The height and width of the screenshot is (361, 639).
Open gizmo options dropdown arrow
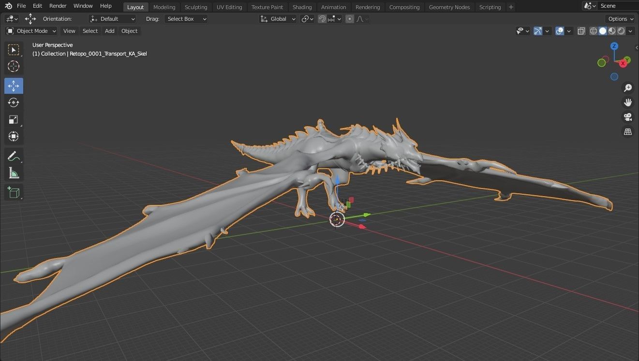pyautogui.click(x=547, y=31)
